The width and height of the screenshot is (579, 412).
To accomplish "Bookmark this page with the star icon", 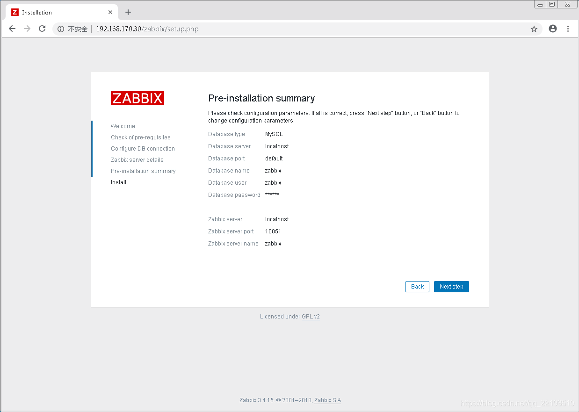I will pyautogui.click(x=534, y=29).
